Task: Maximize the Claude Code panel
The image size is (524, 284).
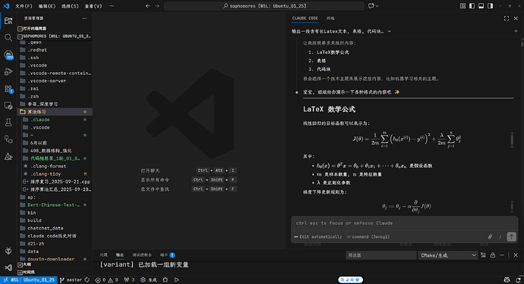Action: click(x=507, y=18)
